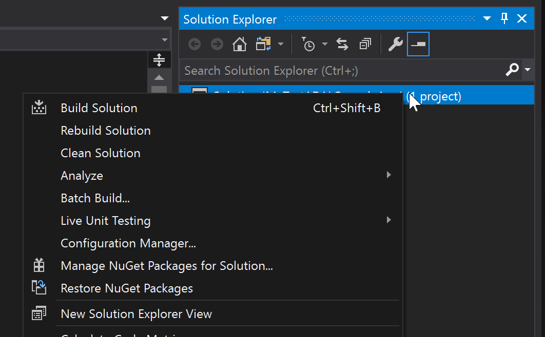Choose Build Solution from context menu
The image size is (545, 337).
pos(213,108)
